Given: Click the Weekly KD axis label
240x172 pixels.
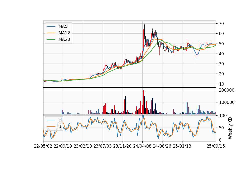Looking at the screenshot, I should [x=230, y=128].
